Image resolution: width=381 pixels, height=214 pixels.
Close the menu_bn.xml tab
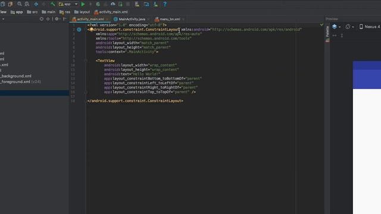[x=183, y=20]
